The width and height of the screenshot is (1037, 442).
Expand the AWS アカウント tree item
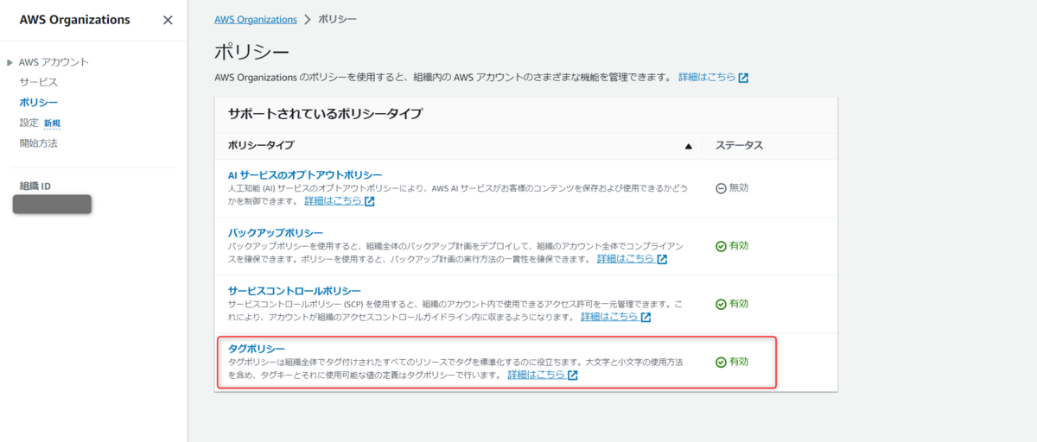coord(10,62)
